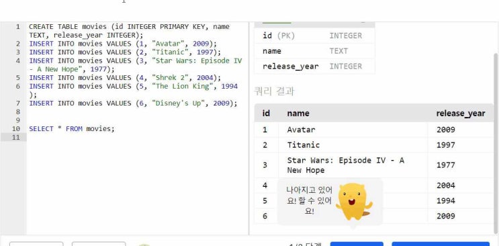Click the "id (PK)" schema column row

click(314, 36)
